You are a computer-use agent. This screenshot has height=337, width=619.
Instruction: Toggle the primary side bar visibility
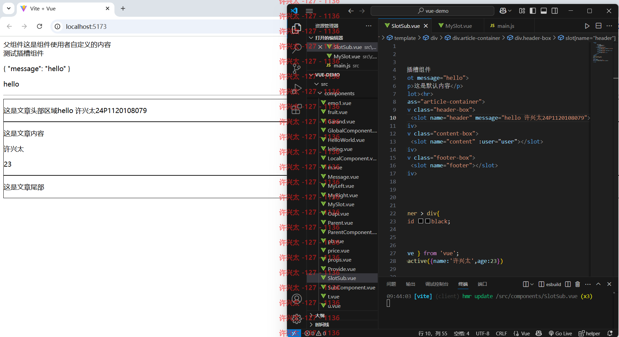533,11
